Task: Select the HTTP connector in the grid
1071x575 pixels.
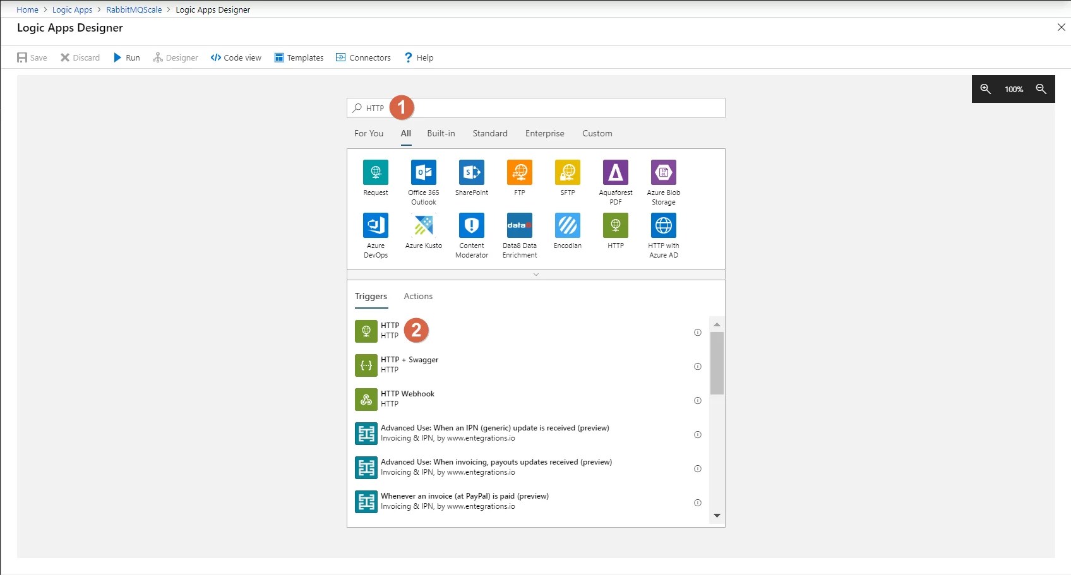Action: pos(616,225)
